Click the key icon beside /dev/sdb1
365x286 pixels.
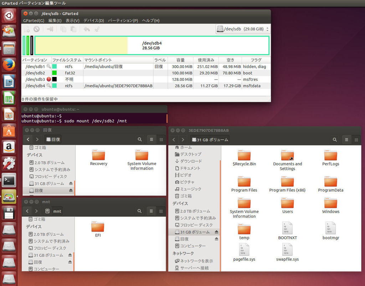pos(48,66)
